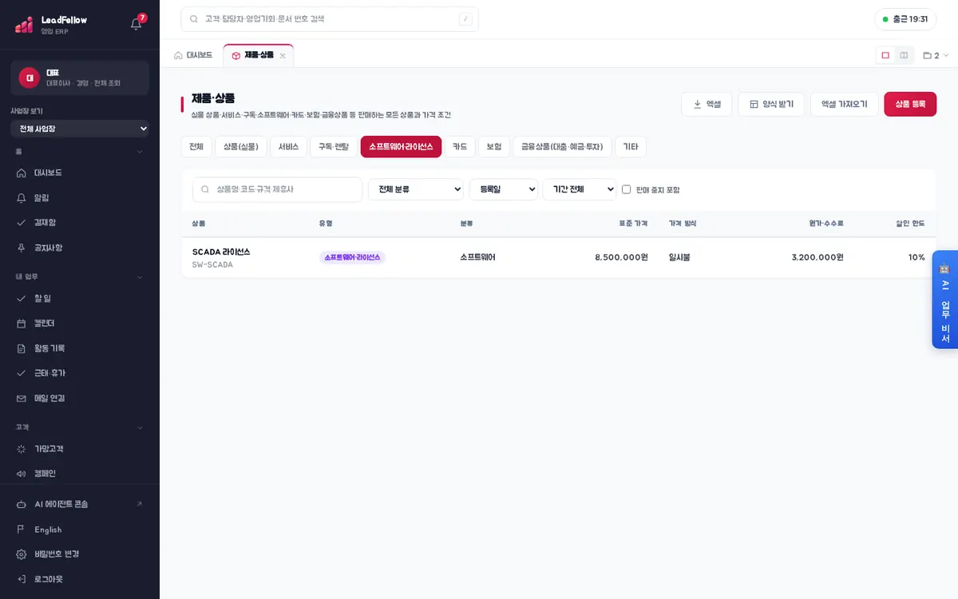Open 알림 in the sidebar
958x599 pixels.
[x=80, y=197]
